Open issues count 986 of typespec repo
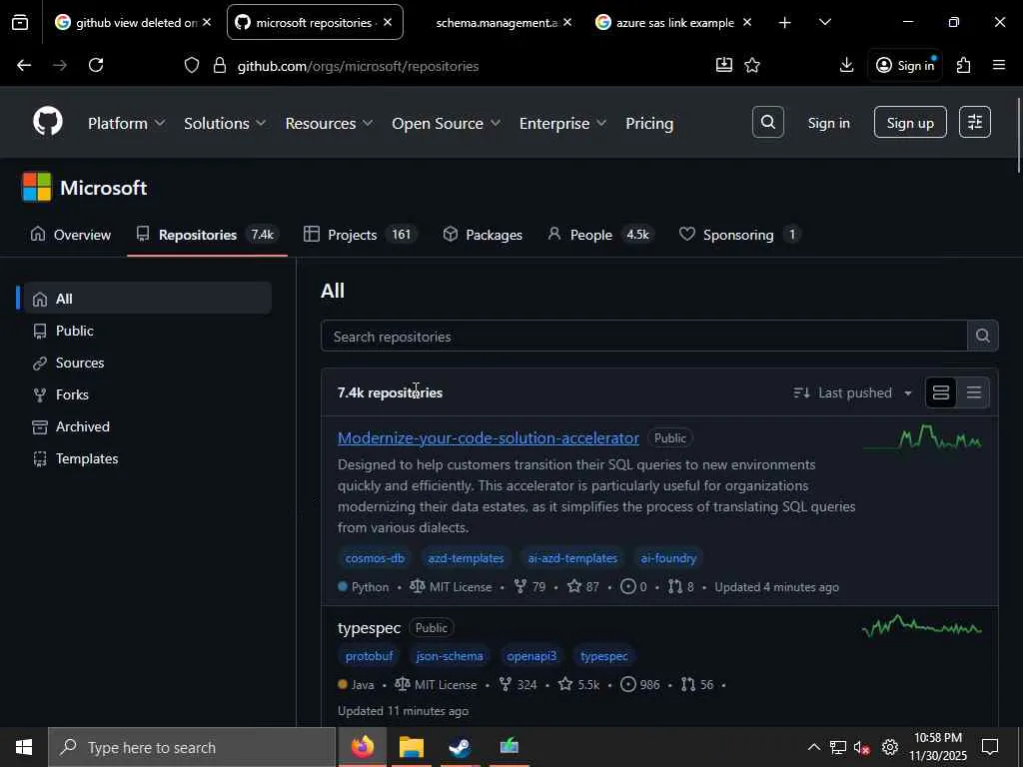 640,685
